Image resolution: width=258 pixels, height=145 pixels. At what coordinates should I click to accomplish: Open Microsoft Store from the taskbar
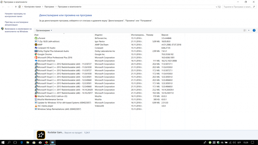pyautogui.click(x=34, y=142)
